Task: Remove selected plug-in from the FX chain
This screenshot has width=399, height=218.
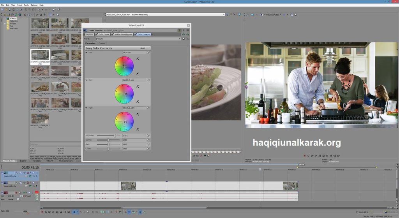Action: (x=187, y=34)
